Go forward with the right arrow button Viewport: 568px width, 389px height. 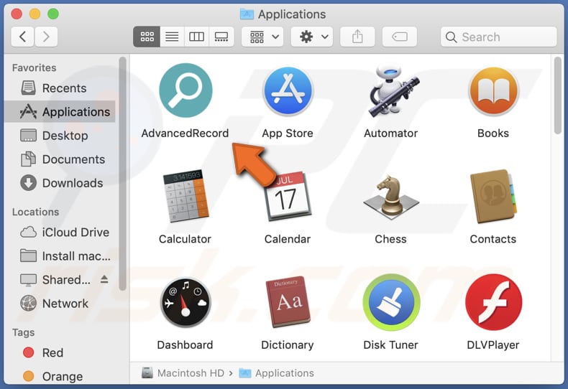46,37
